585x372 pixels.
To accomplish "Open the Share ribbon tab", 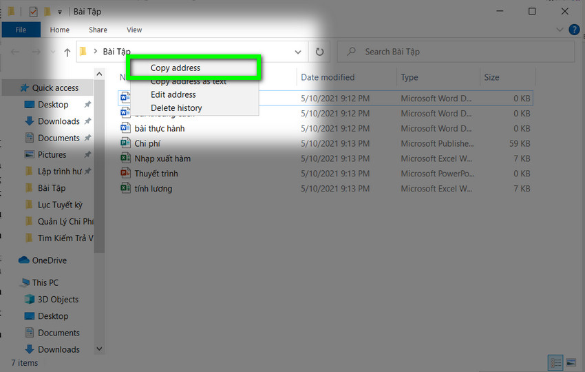I will click(x=98, y=30).
